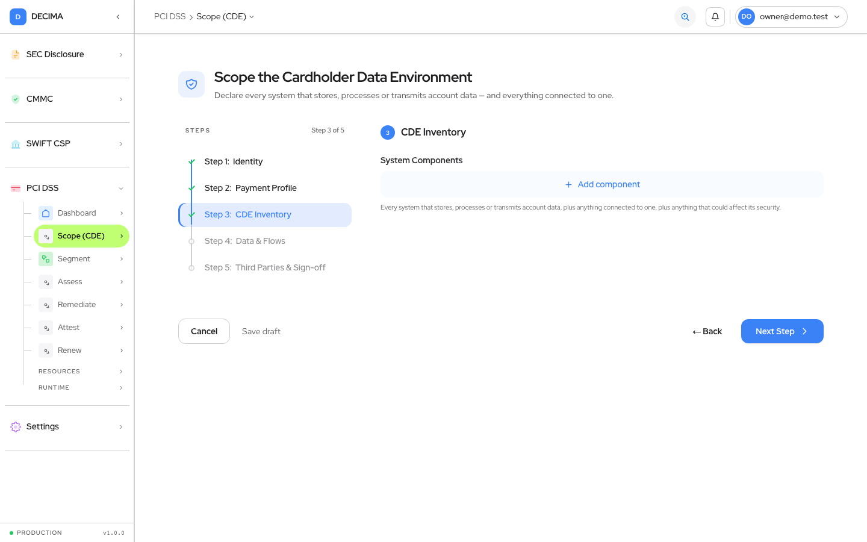Click the Dashboard home icon
This screenshot has height=542, width=867.
pos(46,213)
